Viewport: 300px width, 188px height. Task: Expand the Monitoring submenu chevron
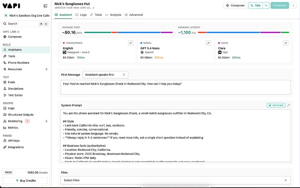(47, 121)
